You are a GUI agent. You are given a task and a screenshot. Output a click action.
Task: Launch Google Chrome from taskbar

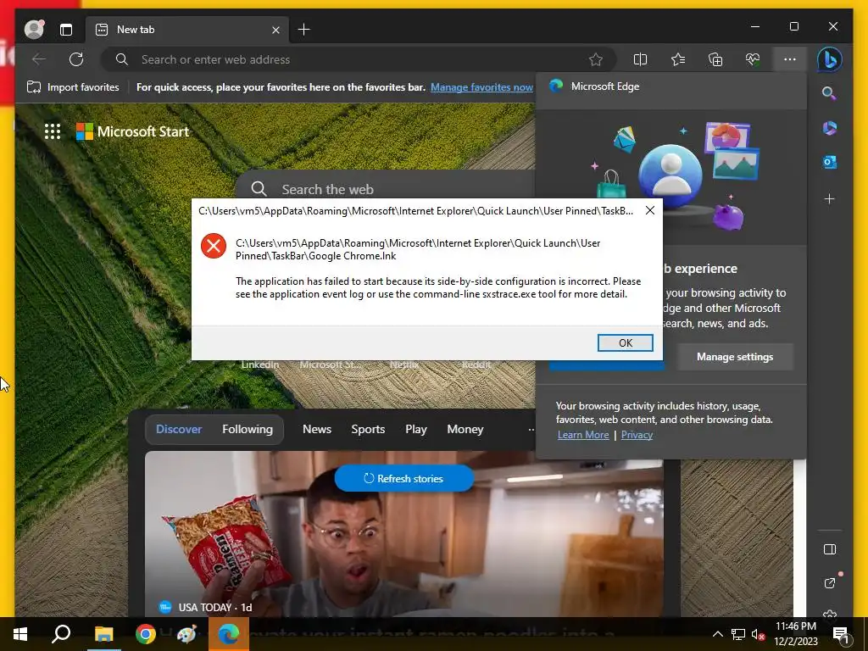point(146,634)
